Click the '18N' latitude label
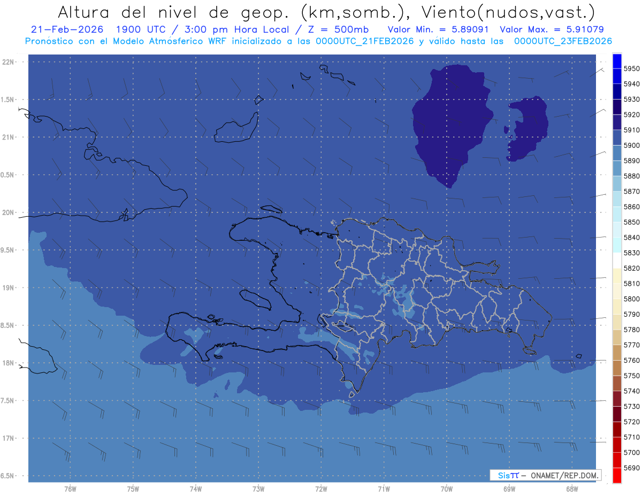Viewport: 642px width, 496px height. pos(9,363)
